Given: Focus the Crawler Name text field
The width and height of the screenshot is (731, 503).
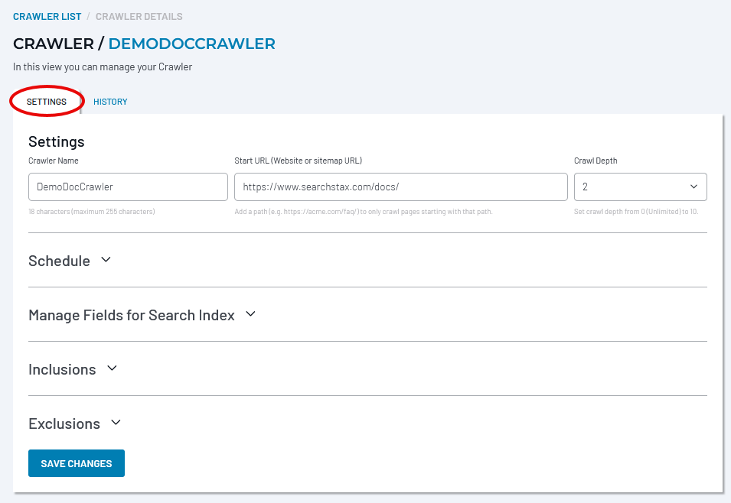Looking at the screenshot, I should 128,187.
